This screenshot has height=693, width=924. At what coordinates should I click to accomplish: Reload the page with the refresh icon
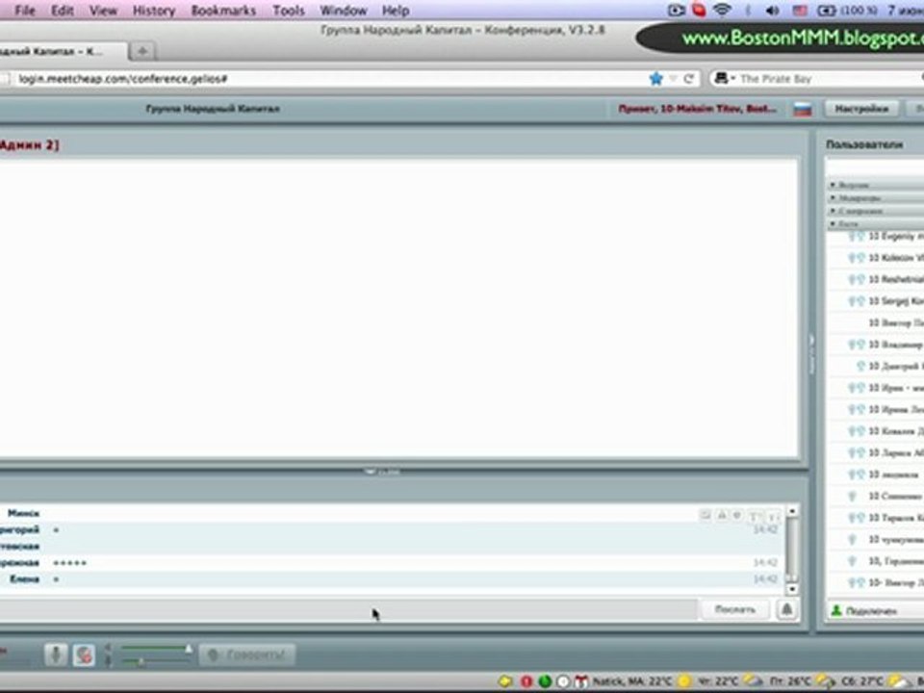688,78
